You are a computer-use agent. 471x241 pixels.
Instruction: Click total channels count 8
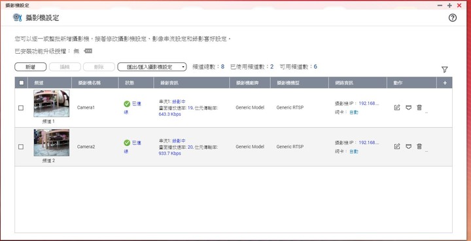coord(222,67)
